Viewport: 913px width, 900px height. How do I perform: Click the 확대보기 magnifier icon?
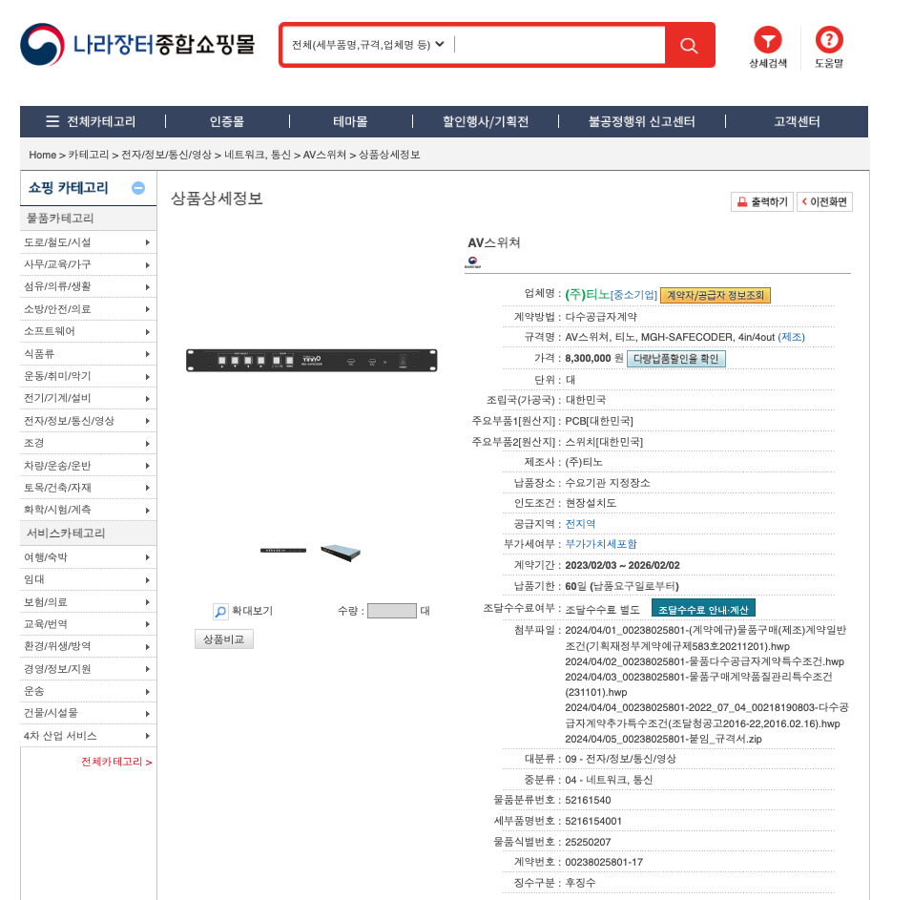click(x=220, y=611)
